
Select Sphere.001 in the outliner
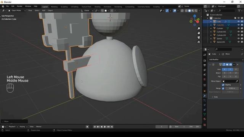[221, 42]
